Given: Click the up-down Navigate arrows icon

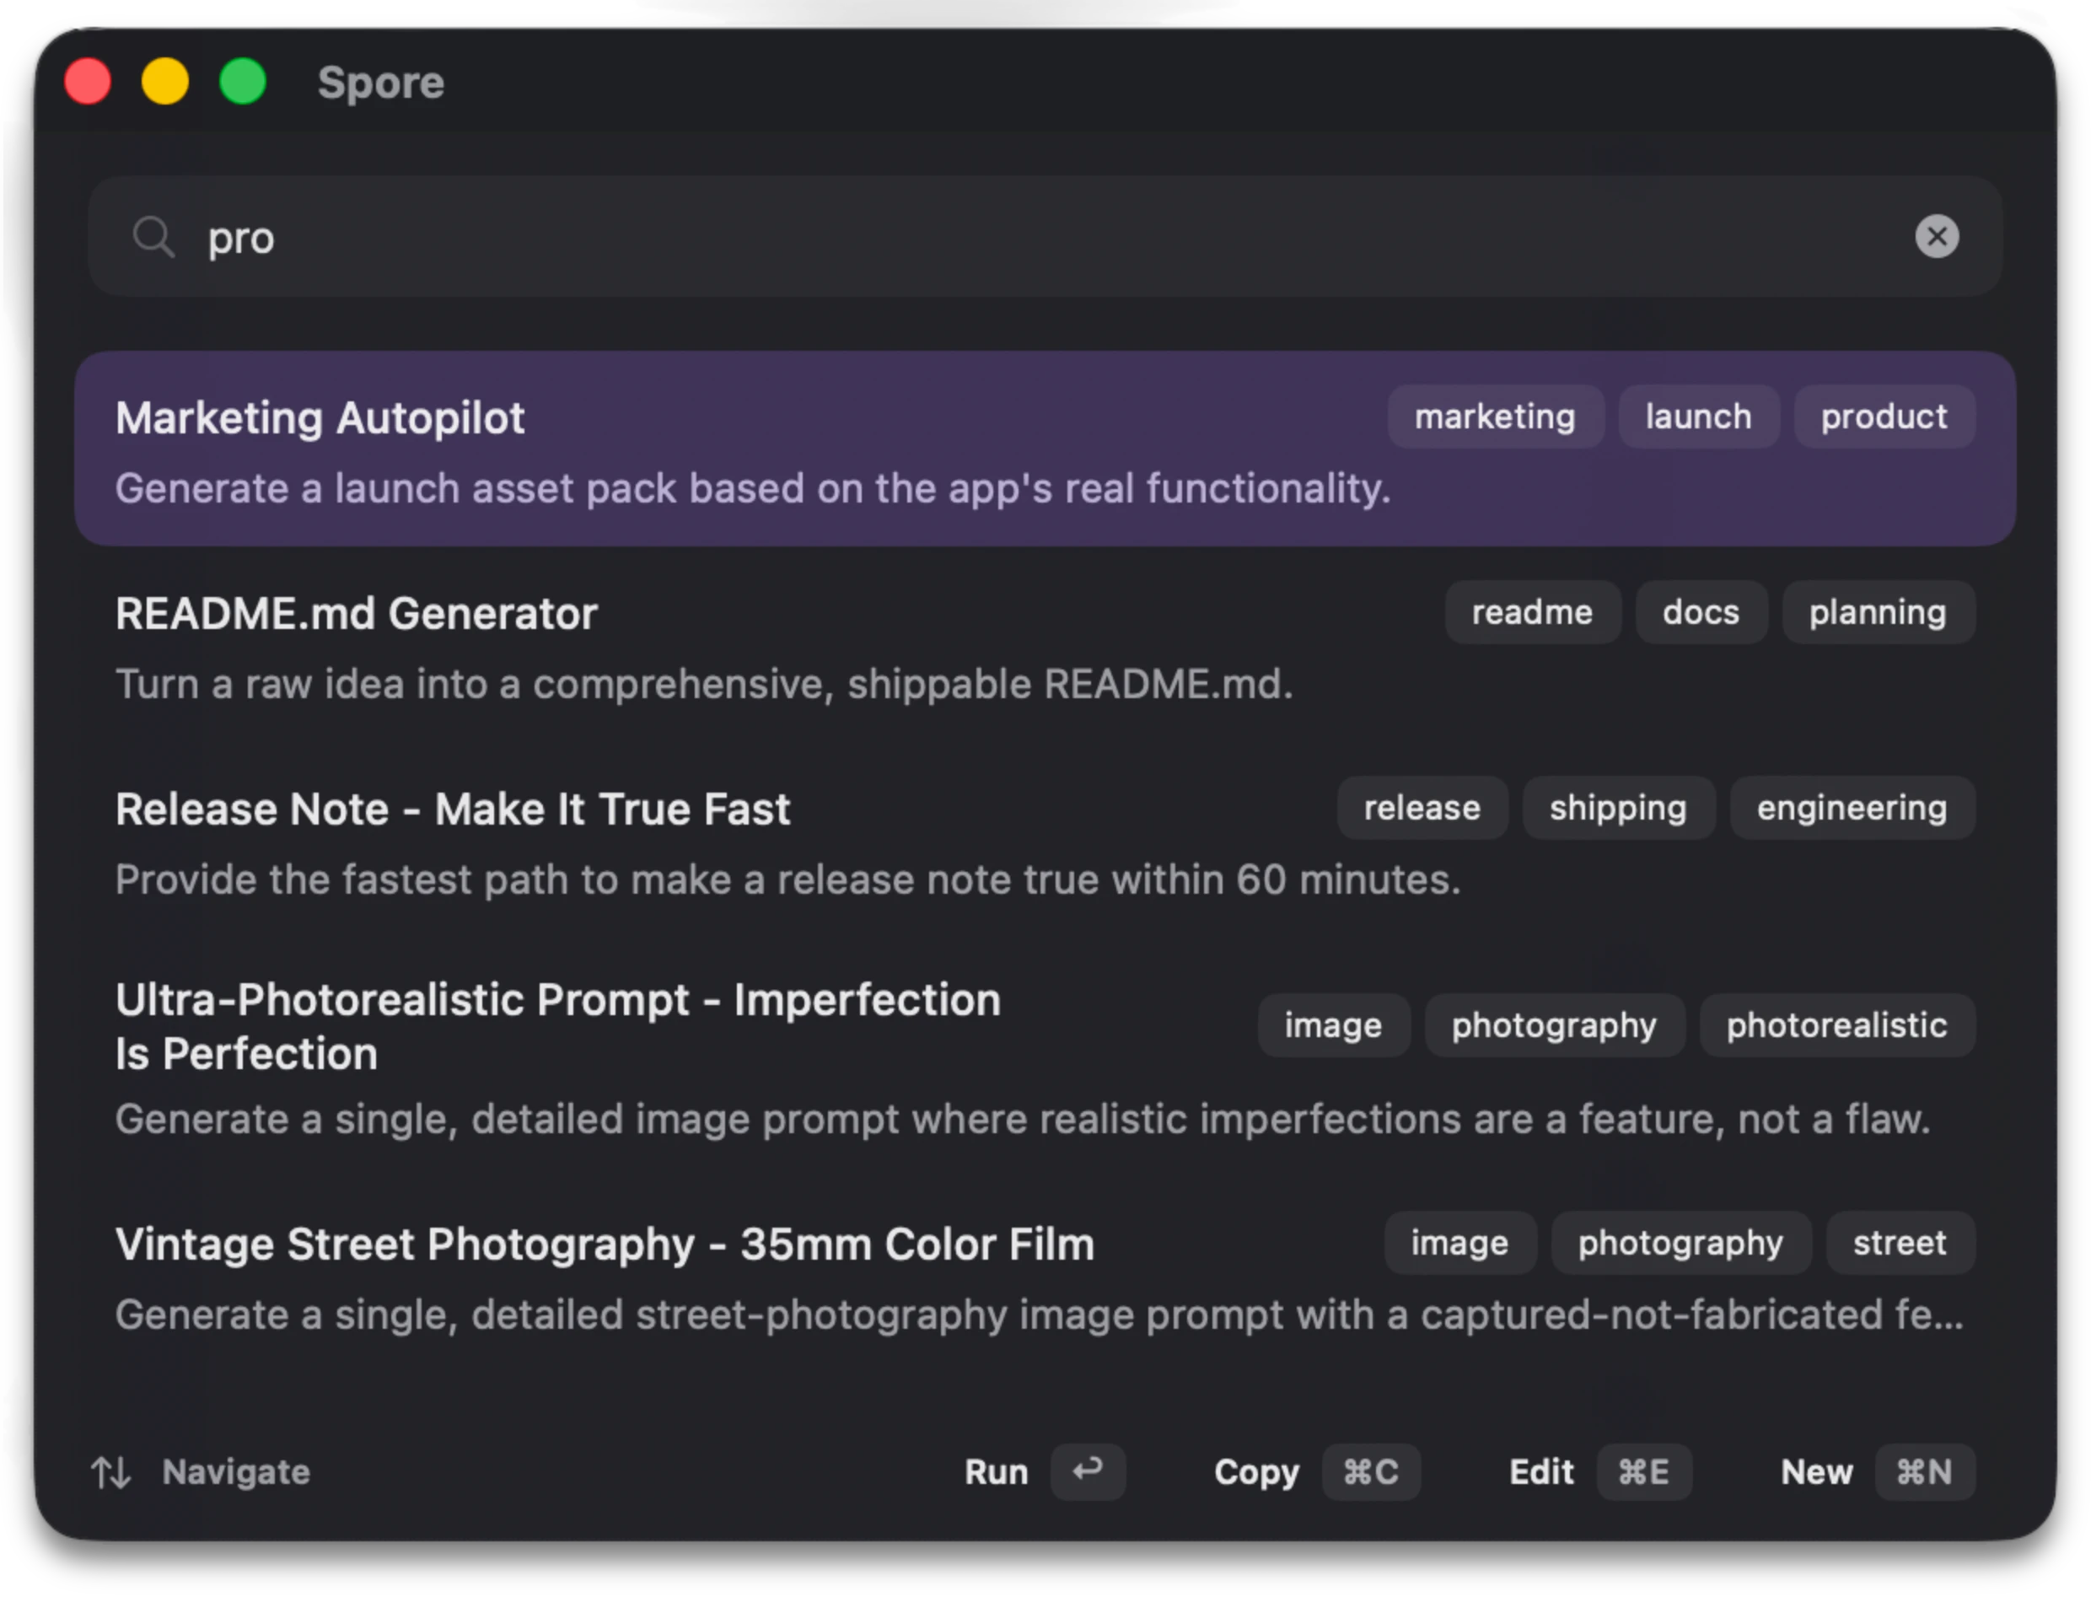Looking at the screenshot, I should (110, 1472).
